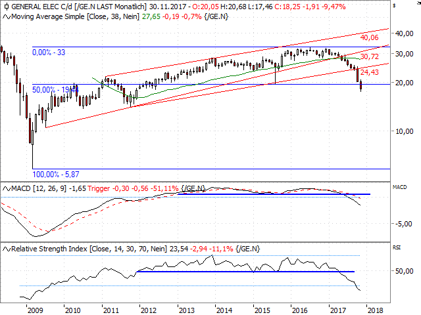This screenshot has width=421, height=315.
Task: Open the MACD [12, 26, 9] indicator label
Action: point(39,188)
